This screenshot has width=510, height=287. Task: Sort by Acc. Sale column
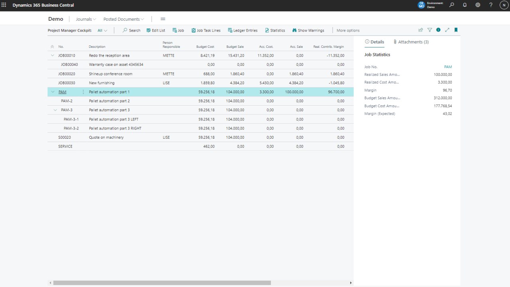click(x=296, y=47)
